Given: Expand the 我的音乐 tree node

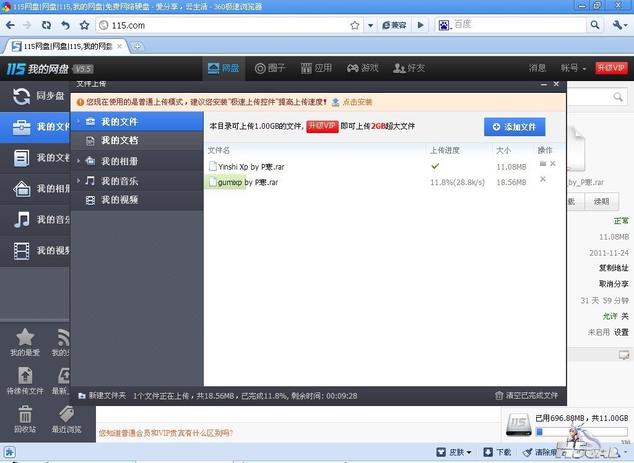Looking at the screenshot, I should (x=79, y=181).
